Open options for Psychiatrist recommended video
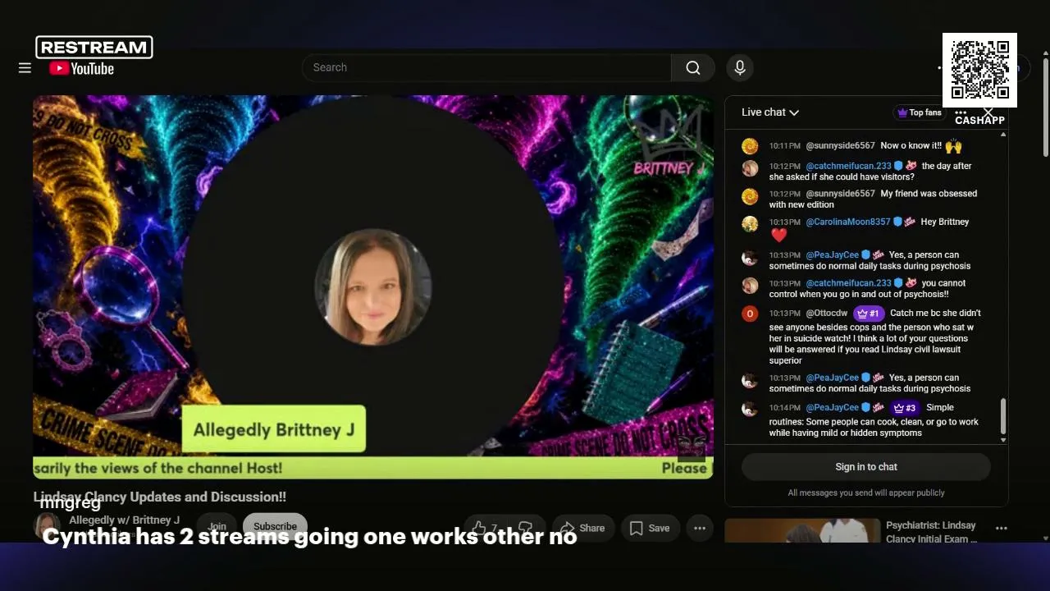1050x591 pixels. (x=1001, y=529)
